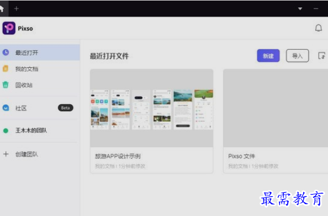Click the Beta badge next to 社区
Image resolution: width=328 pixels, height=216 pixels.
tap(66, 108)
